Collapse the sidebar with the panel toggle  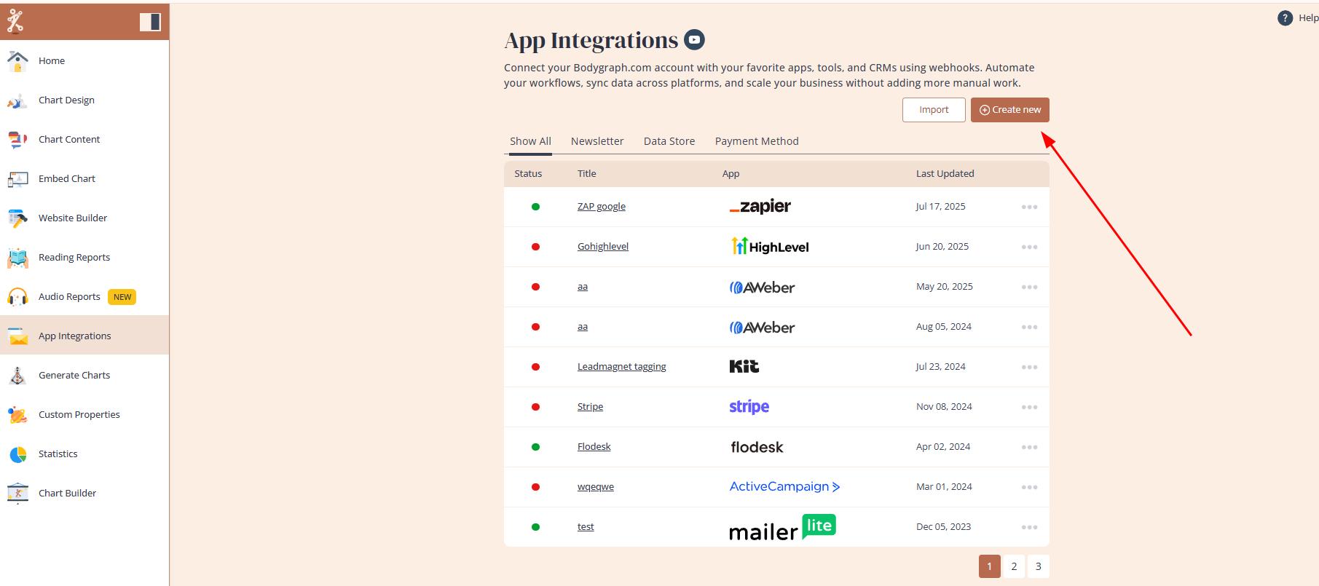pos(150,22)
